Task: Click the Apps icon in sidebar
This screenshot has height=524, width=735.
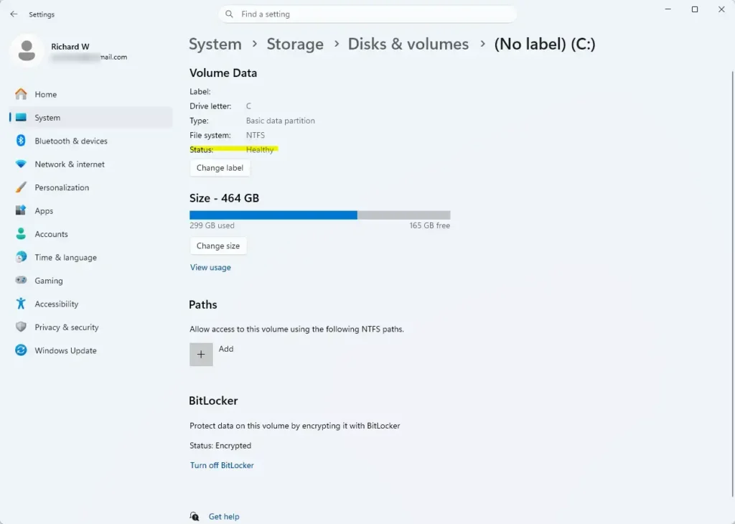Action: 21,210
